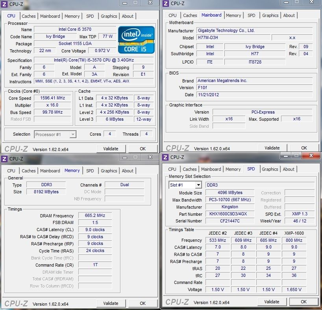Click Validate in the SPD window
The width and height of the screenshot is (322, 310).
[272, 302]
